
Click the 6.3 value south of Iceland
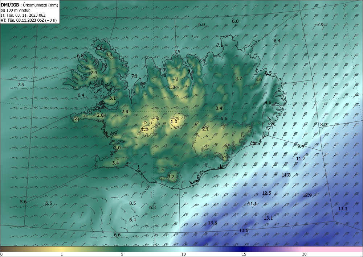coord(152,207)
